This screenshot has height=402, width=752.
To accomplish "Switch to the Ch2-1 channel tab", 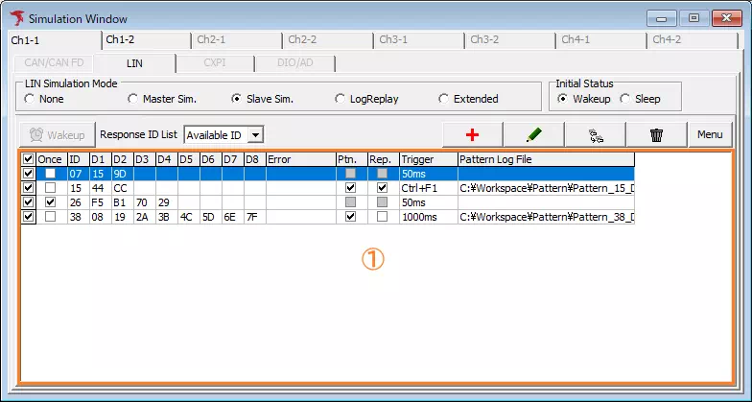I will [x=211, y=40].
